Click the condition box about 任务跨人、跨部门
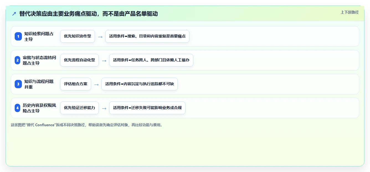 (151, 60)
